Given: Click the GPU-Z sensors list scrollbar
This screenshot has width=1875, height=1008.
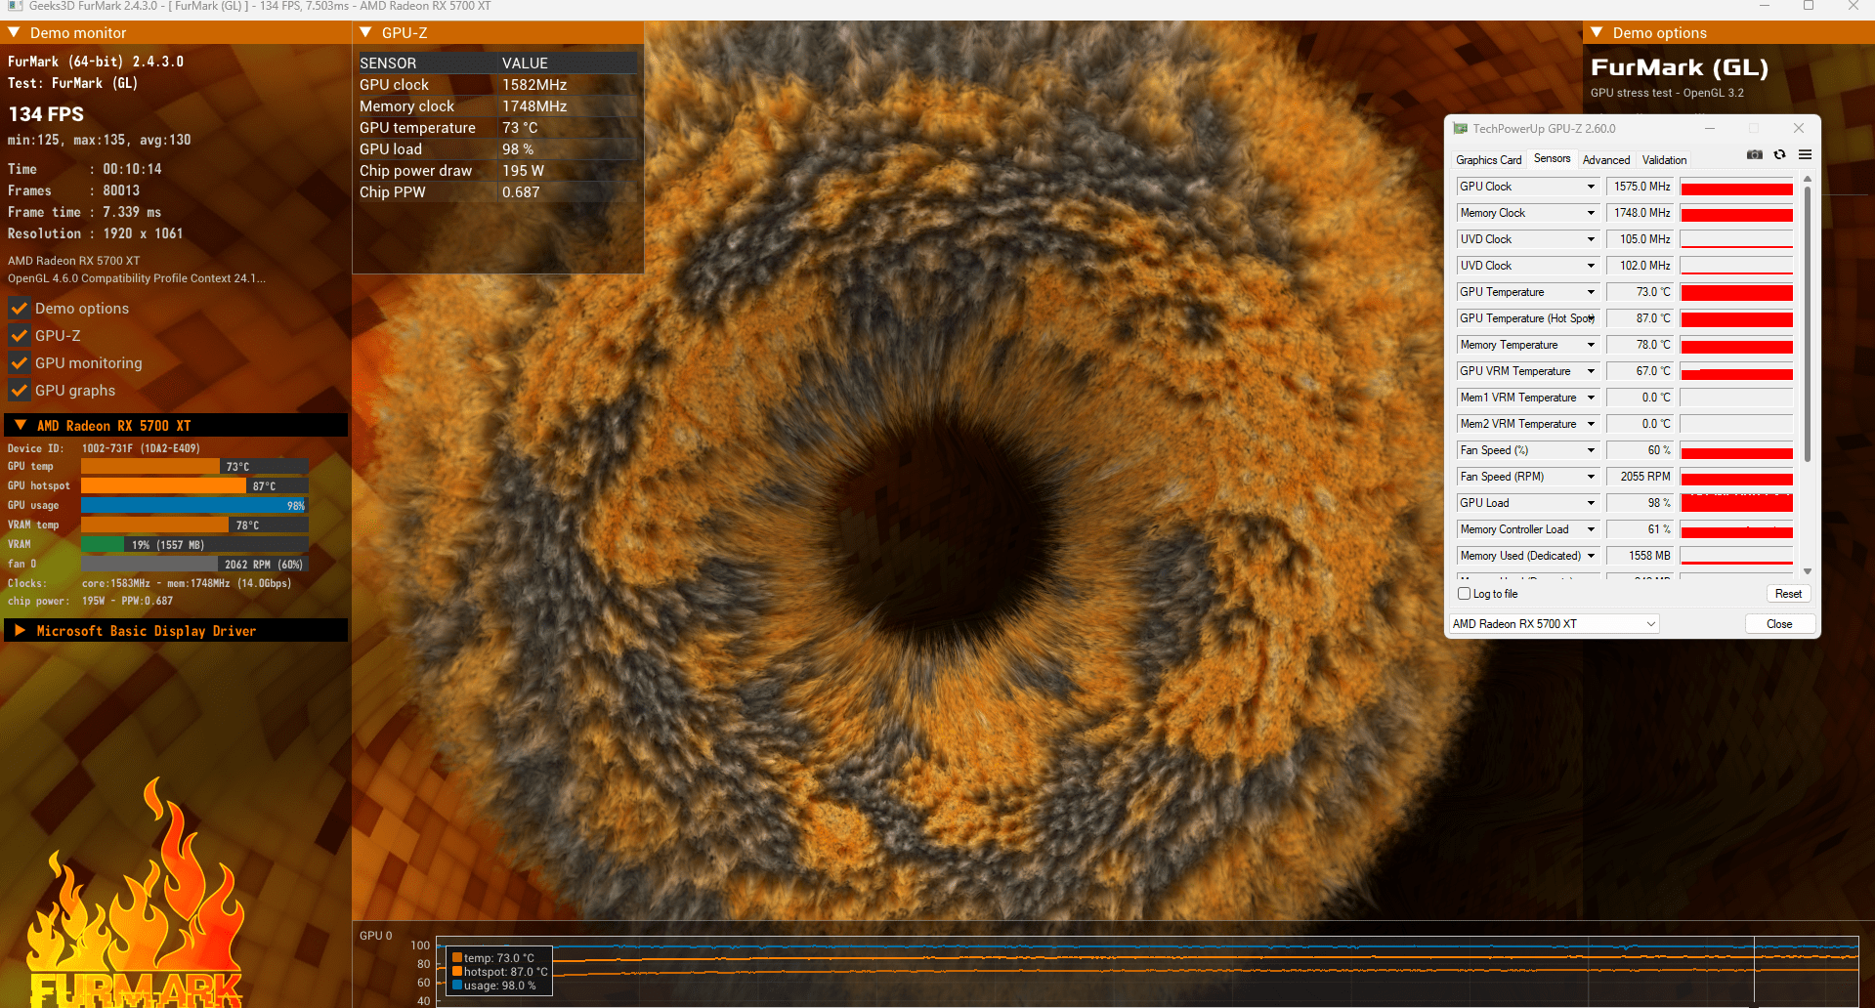Looking at the screenshot, I should [x=1808, y=322].
